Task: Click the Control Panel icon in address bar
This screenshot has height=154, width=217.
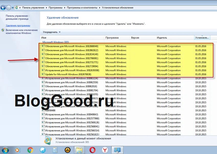Action: click(16, 7)
